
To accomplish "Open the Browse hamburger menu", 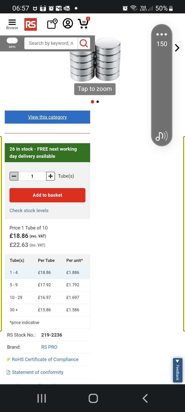I will pos(12,24).
